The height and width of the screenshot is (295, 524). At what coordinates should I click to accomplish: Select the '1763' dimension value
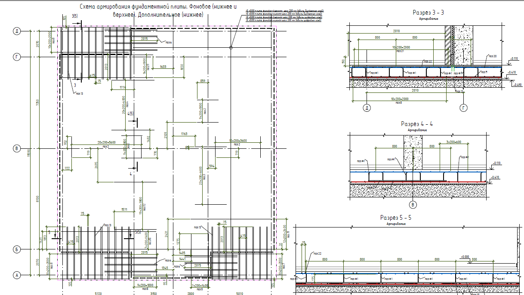coord(184,134)
